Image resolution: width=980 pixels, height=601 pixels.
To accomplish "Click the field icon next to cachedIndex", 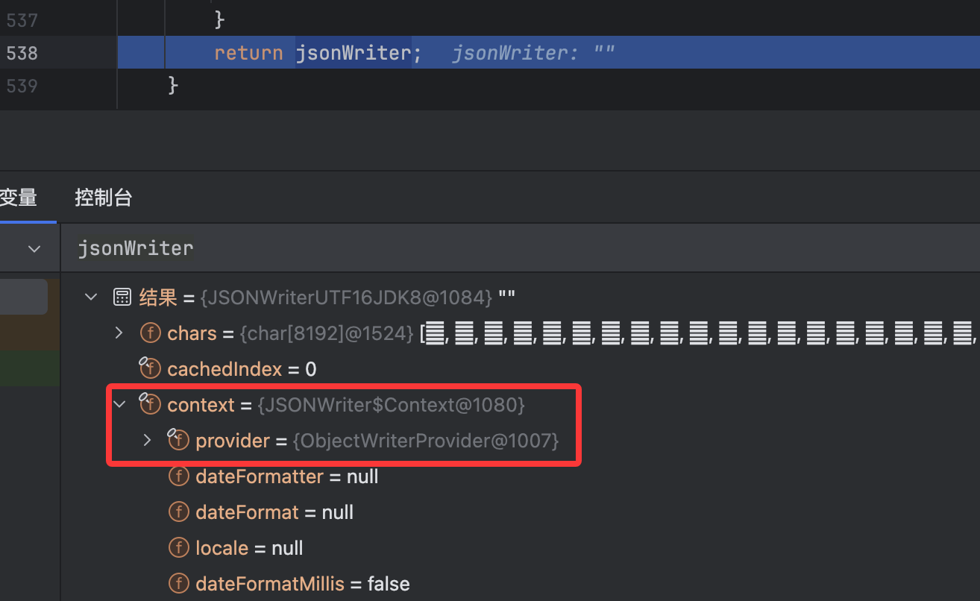I will (150, 368).
